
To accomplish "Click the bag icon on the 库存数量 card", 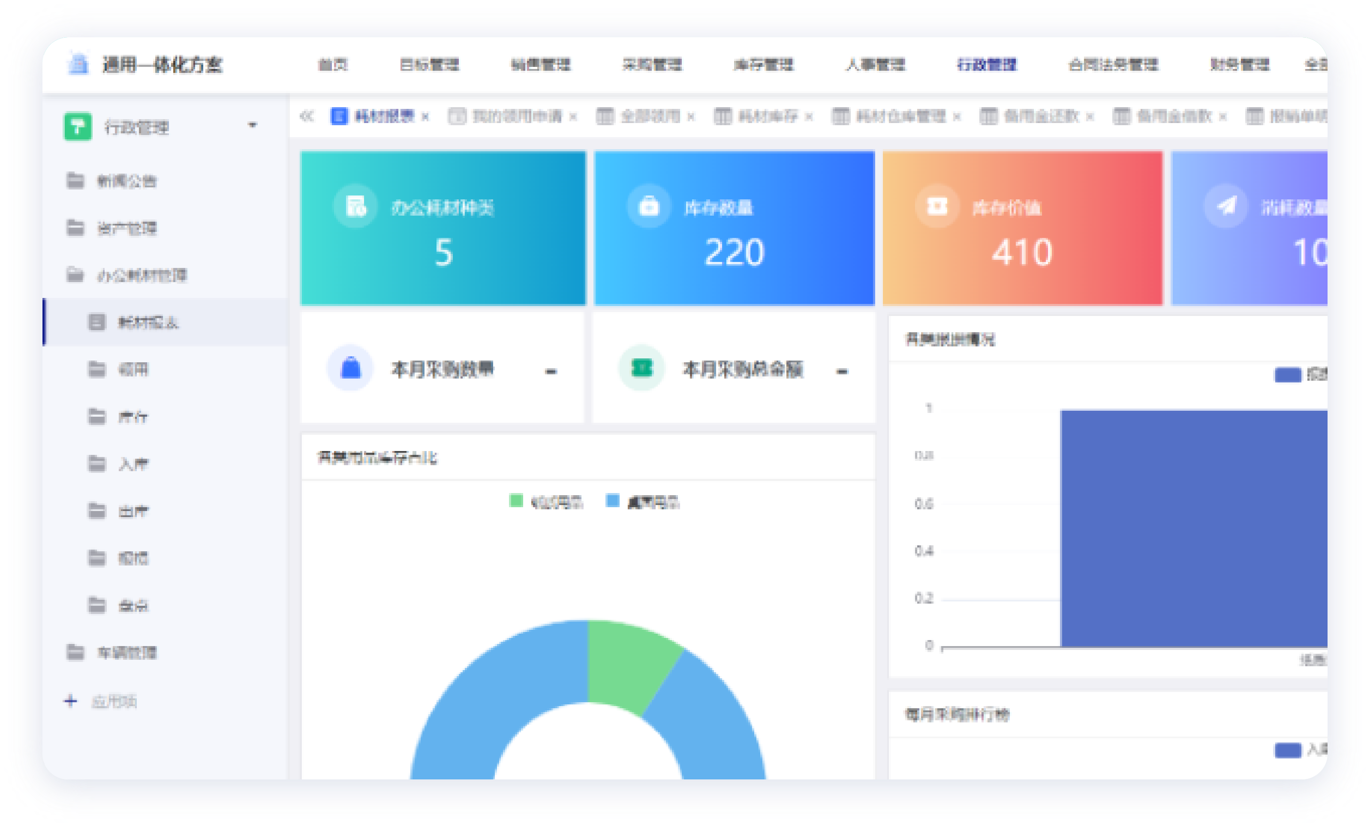I will [x=649, y=206].
